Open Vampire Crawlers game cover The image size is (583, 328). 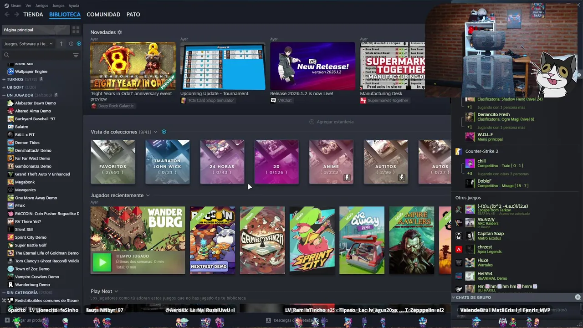click(412, 240)
